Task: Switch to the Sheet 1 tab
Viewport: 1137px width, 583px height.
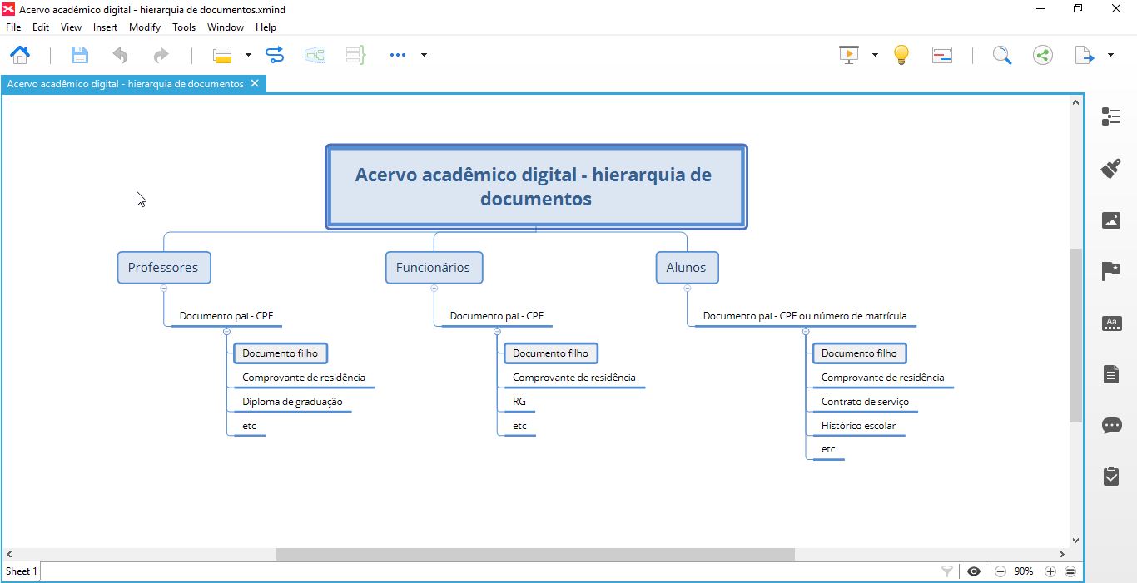Action: (x=20, y=571)
